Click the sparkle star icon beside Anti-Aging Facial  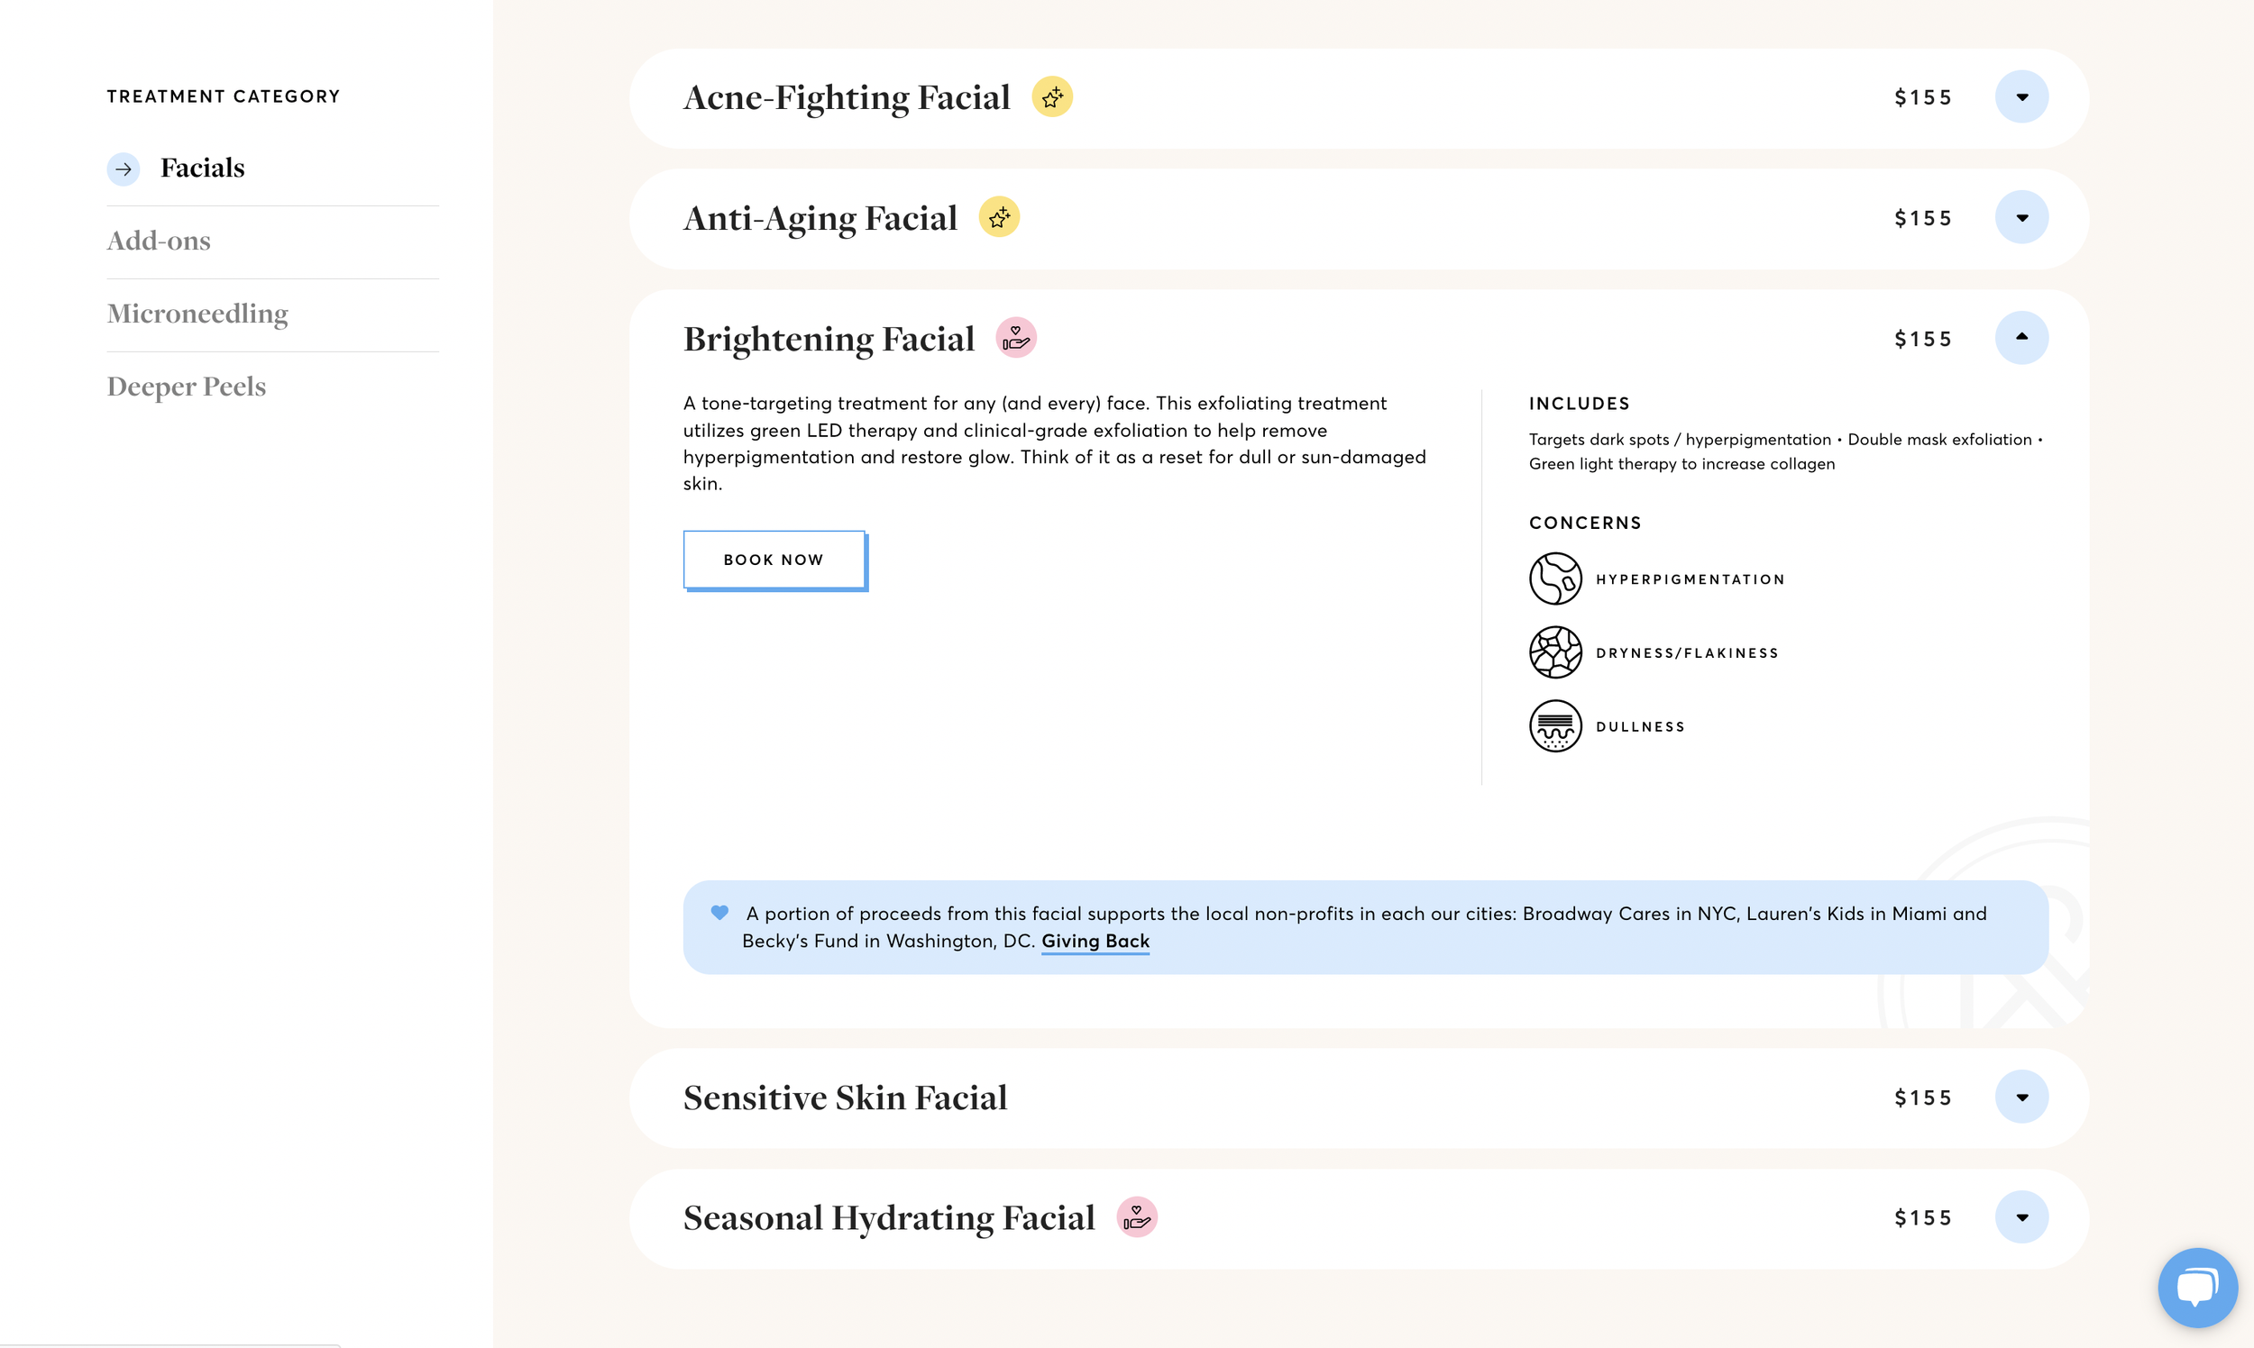pos(999,218)
